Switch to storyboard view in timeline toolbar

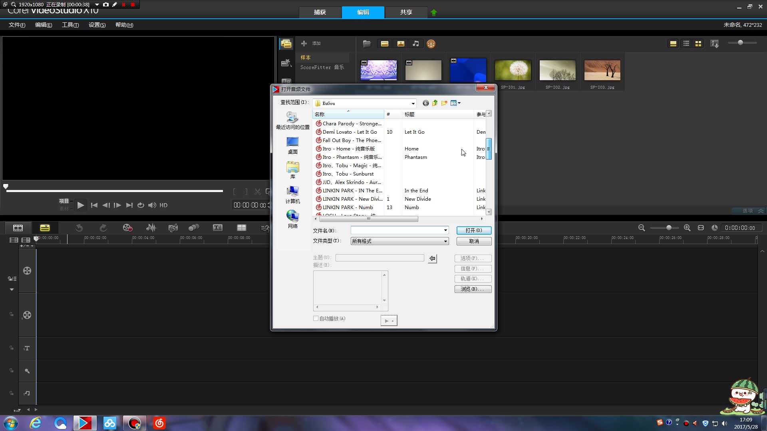(18, 228)
